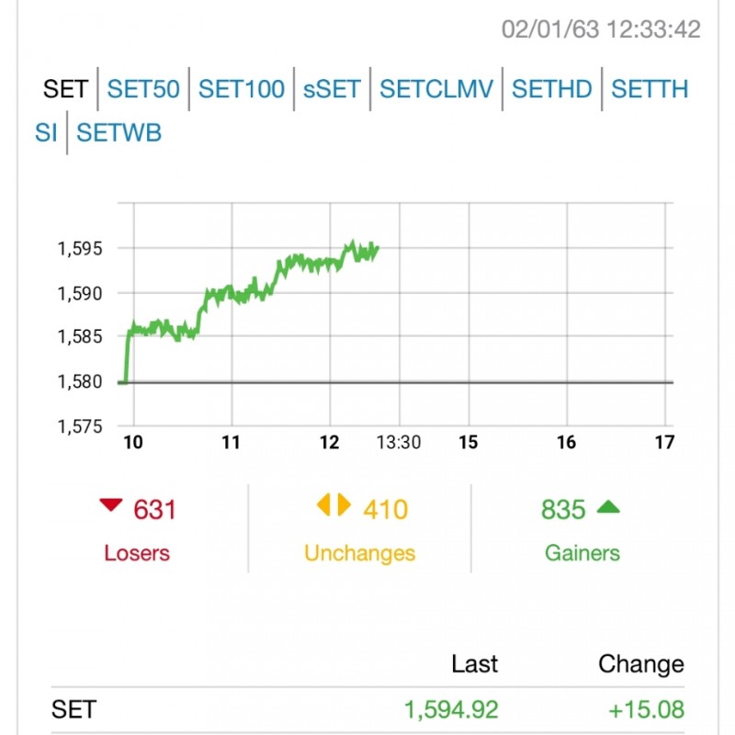Click the yellow Unchanges double-arrow icon
Image resolution: width=735 pixels, height=735 pixels.
(334, 504)
